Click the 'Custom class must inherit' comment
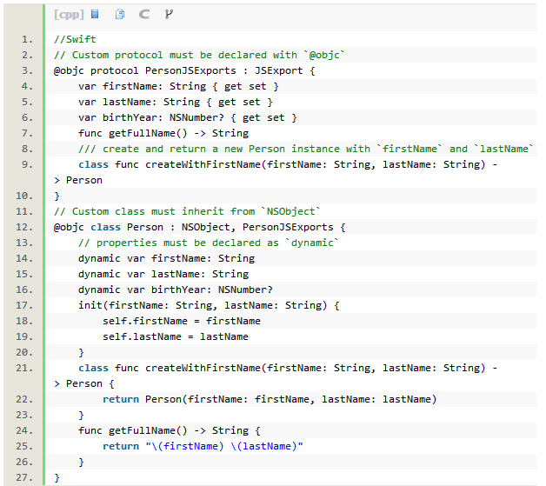Image resolution: width=546 pixels, height=486 pixels. [x=187, y=211]
